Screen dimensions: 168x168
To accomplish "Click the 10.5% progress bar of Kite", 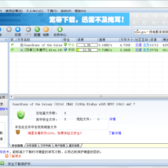I will point(87,50).
